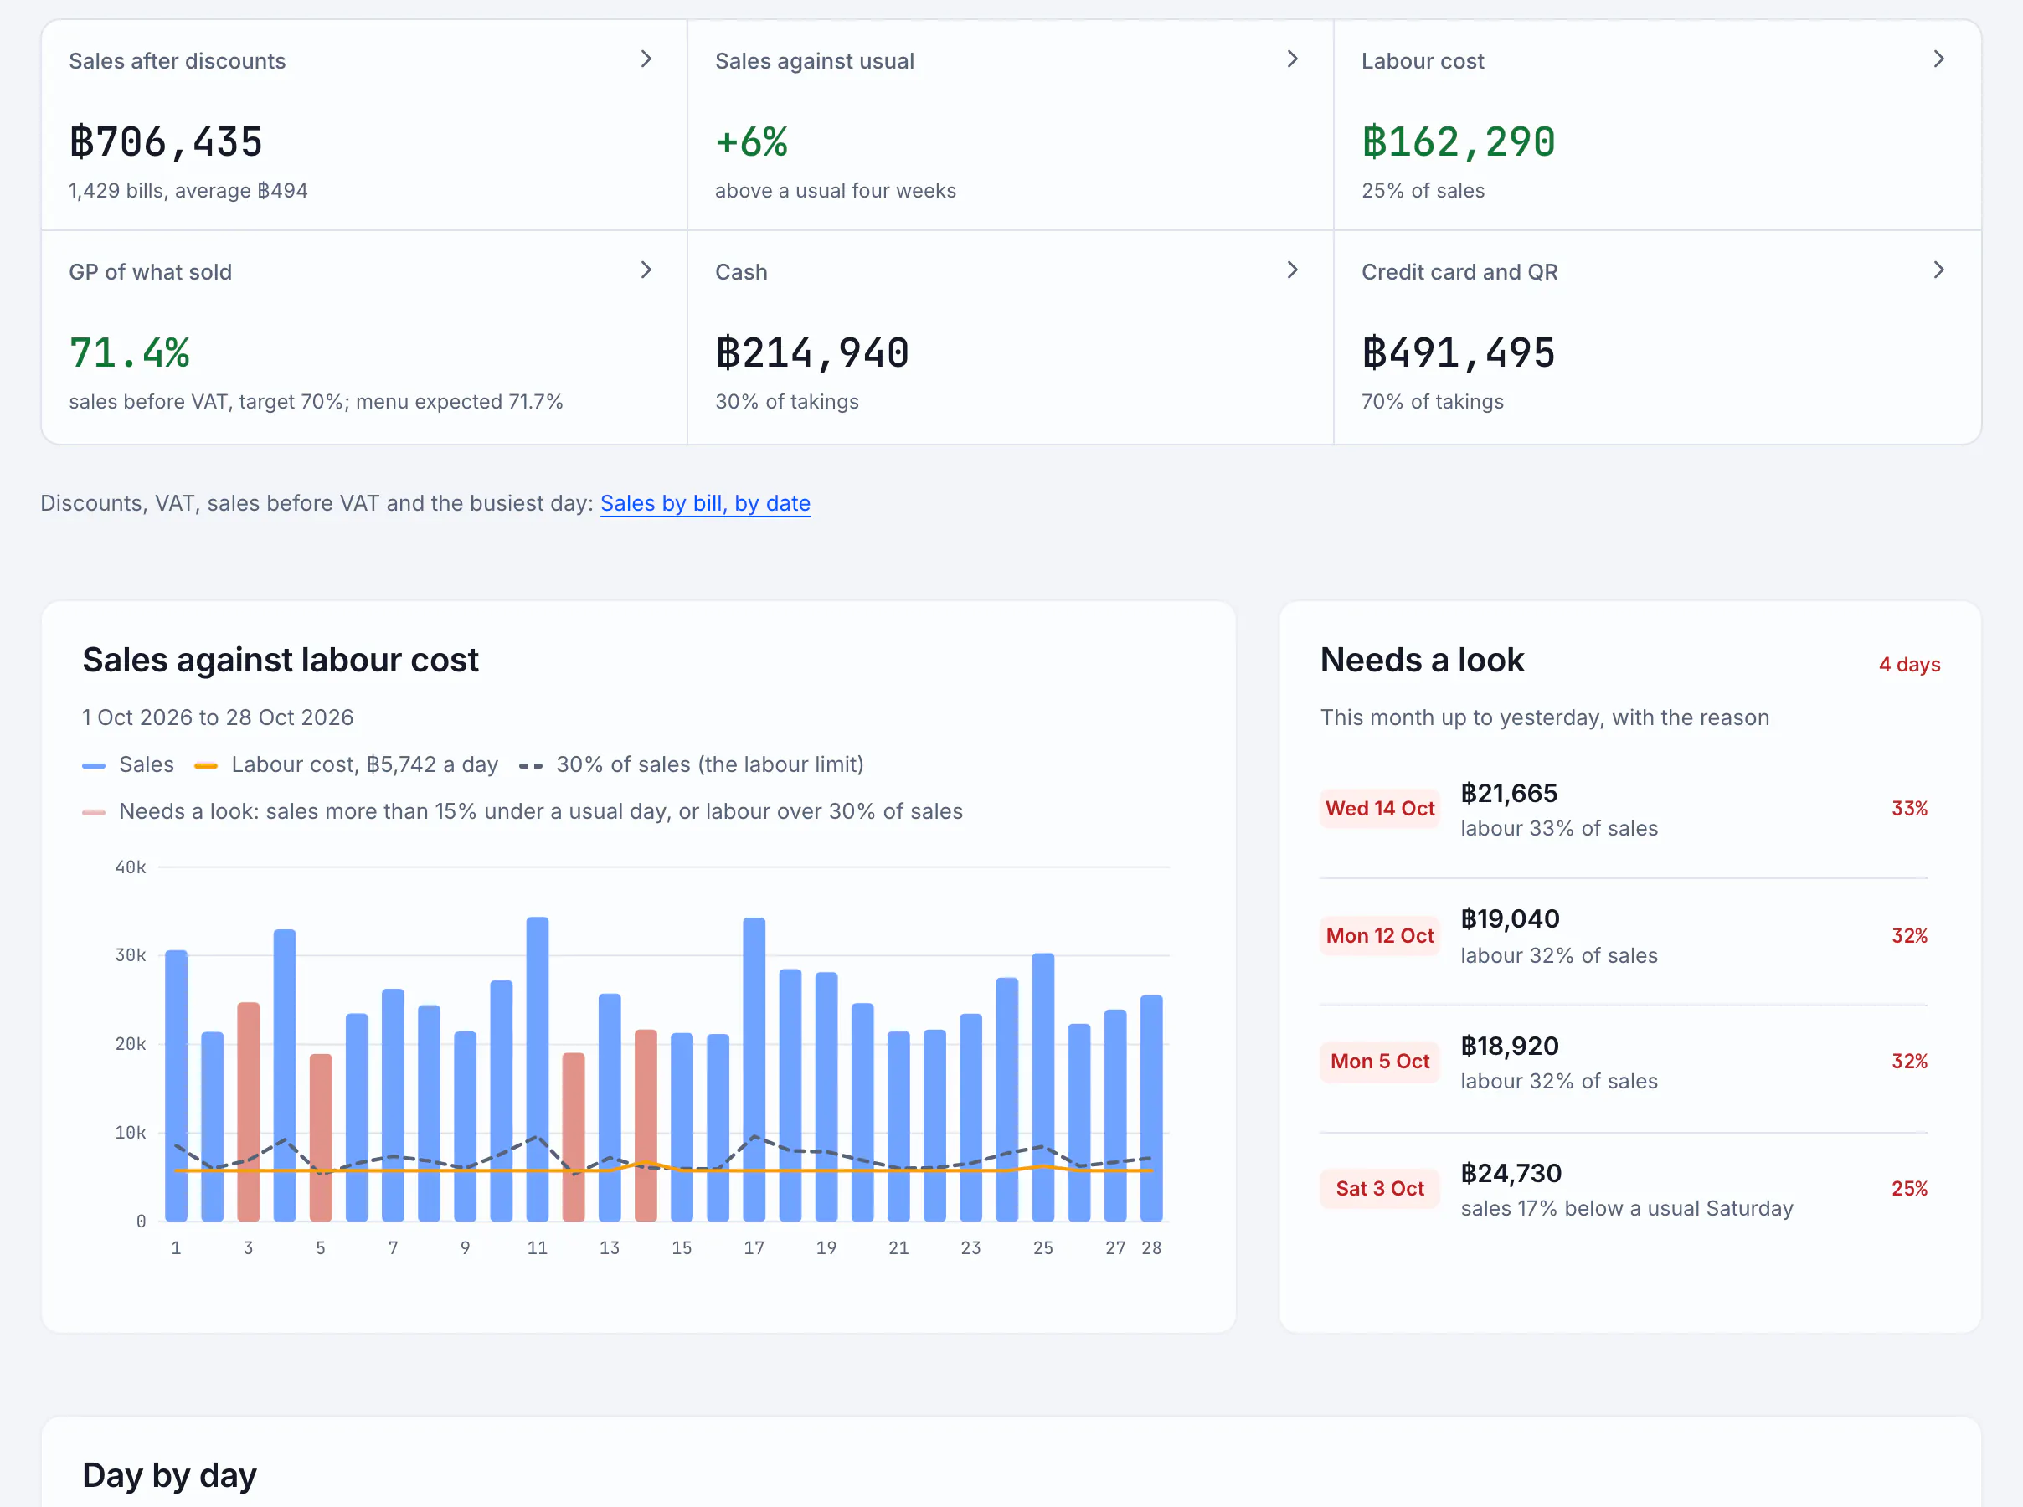Viewport: 2023px width, 1507px height.
Task: Click '1,429 bills, average ฿494' text
Action: tap(188, 191)
